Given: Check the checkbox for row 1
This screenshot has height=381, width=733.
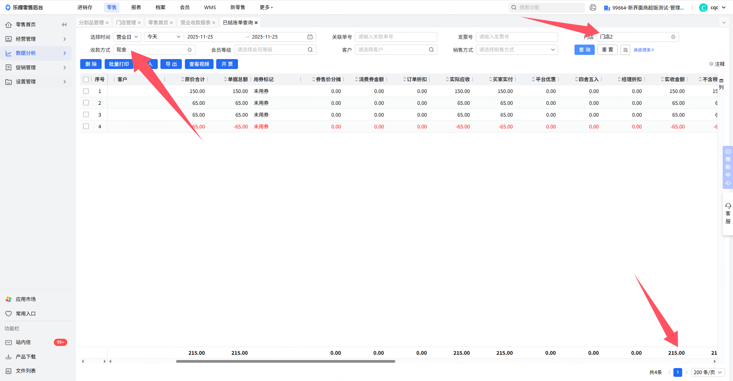Looking at the screenshot, I should click(86, 91).
